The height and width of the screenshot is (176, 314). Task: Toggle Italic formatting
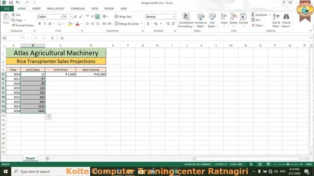pyautogui.click(x=45, y=24)
